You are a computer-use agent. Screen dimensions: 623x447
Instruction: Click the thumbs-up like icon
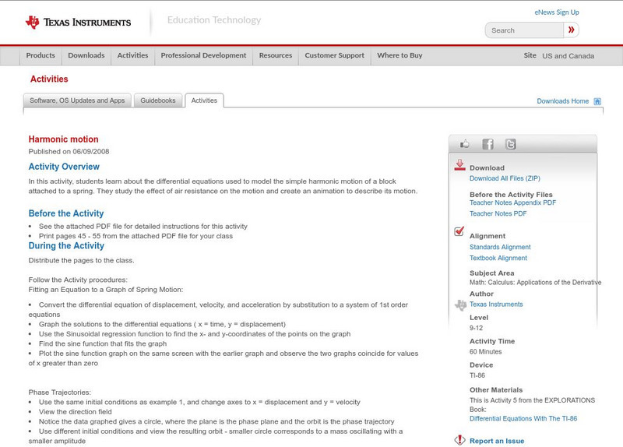(x=464, y=144)
